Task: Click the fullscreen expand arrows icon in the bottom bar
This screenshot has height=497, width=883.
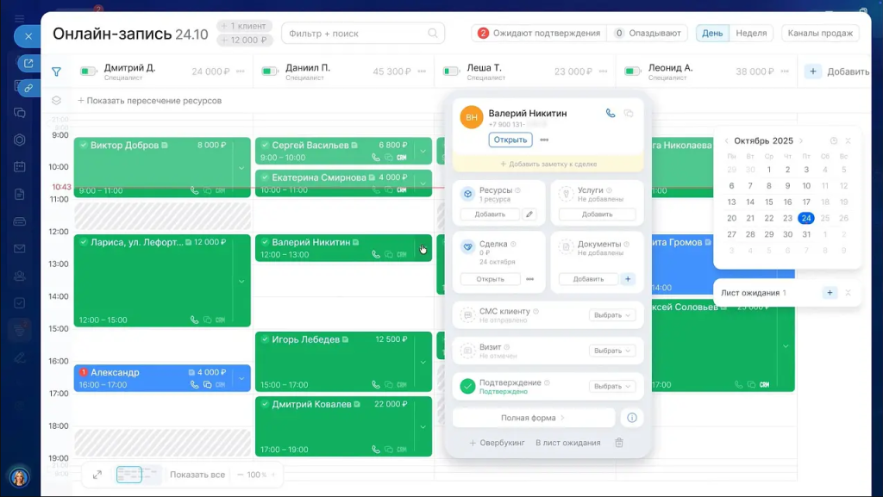Action: (97, 475)
